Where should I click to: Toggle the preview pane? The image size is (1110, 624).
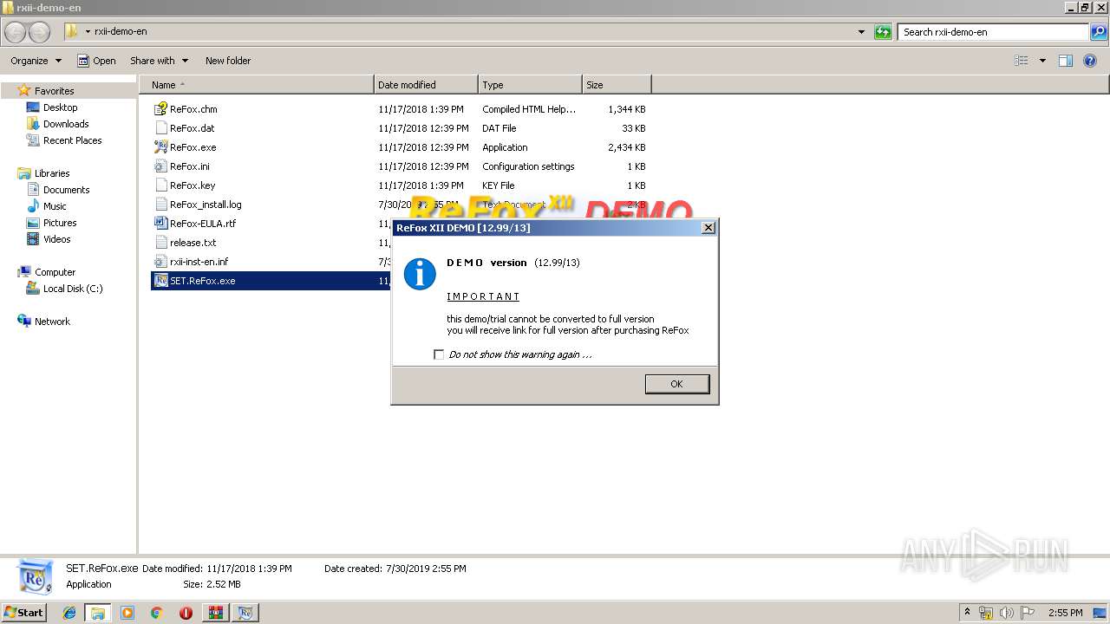pyautogui.click(x=1066, y=61)
